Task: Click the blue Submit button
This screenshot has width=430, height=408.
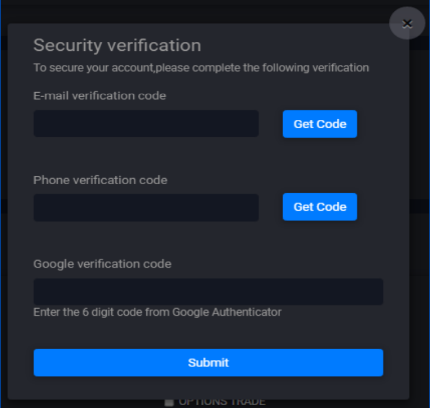Action: click(208, 362)
